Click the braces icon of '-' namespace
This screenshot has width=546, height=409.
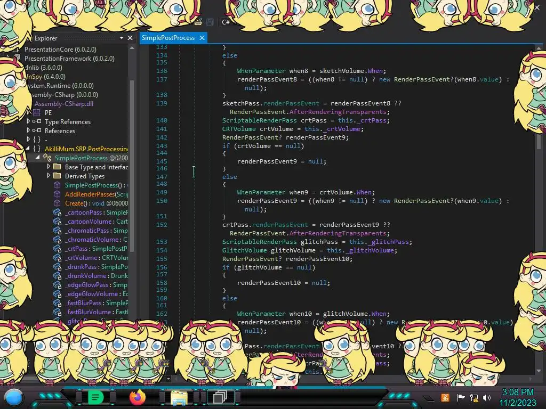click(37, 140)
